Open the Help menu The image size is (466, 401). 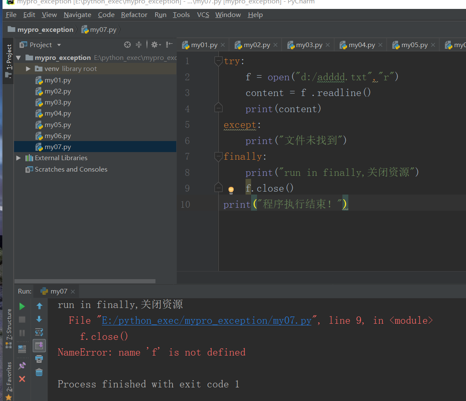(x=255, y=14)
